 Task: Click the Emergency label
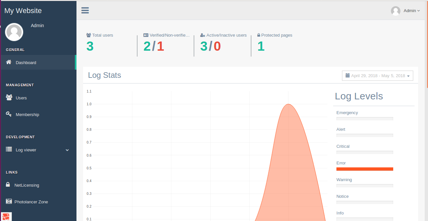coord(347,113)
